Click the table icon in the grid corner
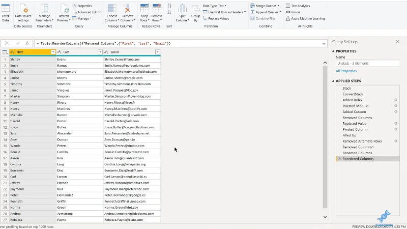407x229 pixels. click(5, 52)
